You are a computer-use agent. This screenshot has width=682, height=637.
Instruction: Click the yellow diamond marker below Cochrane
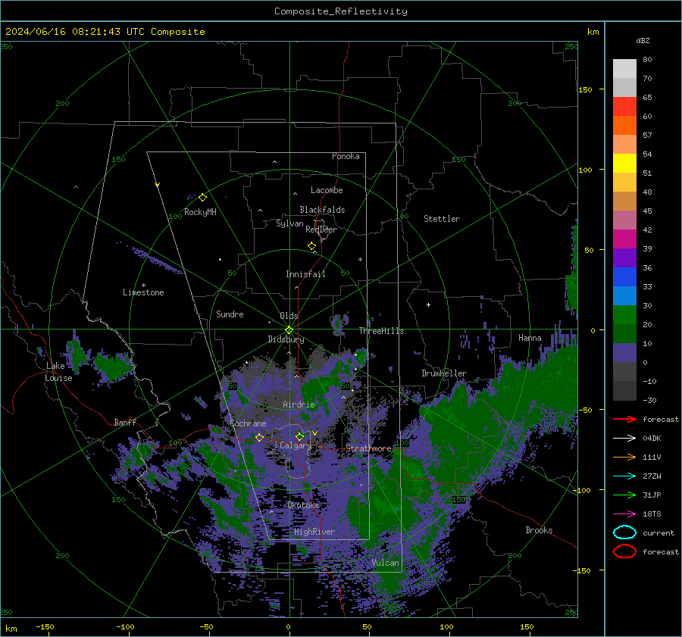(x=259, y=437)
